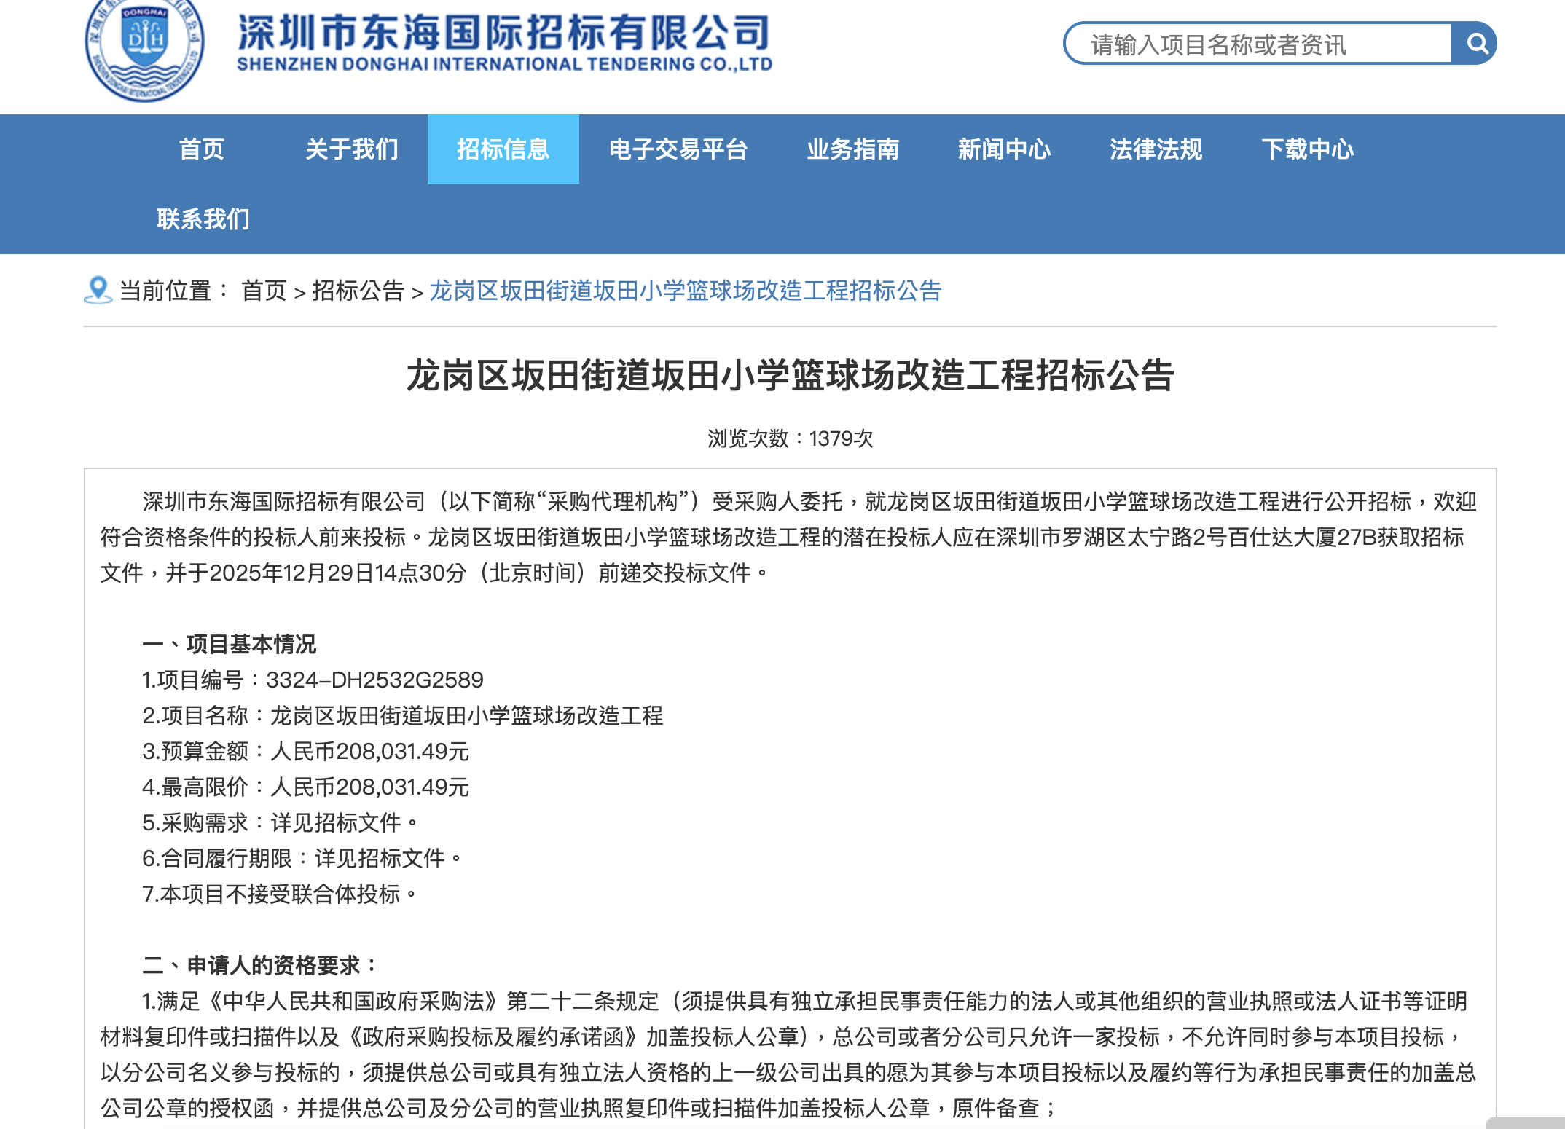
Task: Open 联系我们 in navigation bar
Action: click(203, 219)
